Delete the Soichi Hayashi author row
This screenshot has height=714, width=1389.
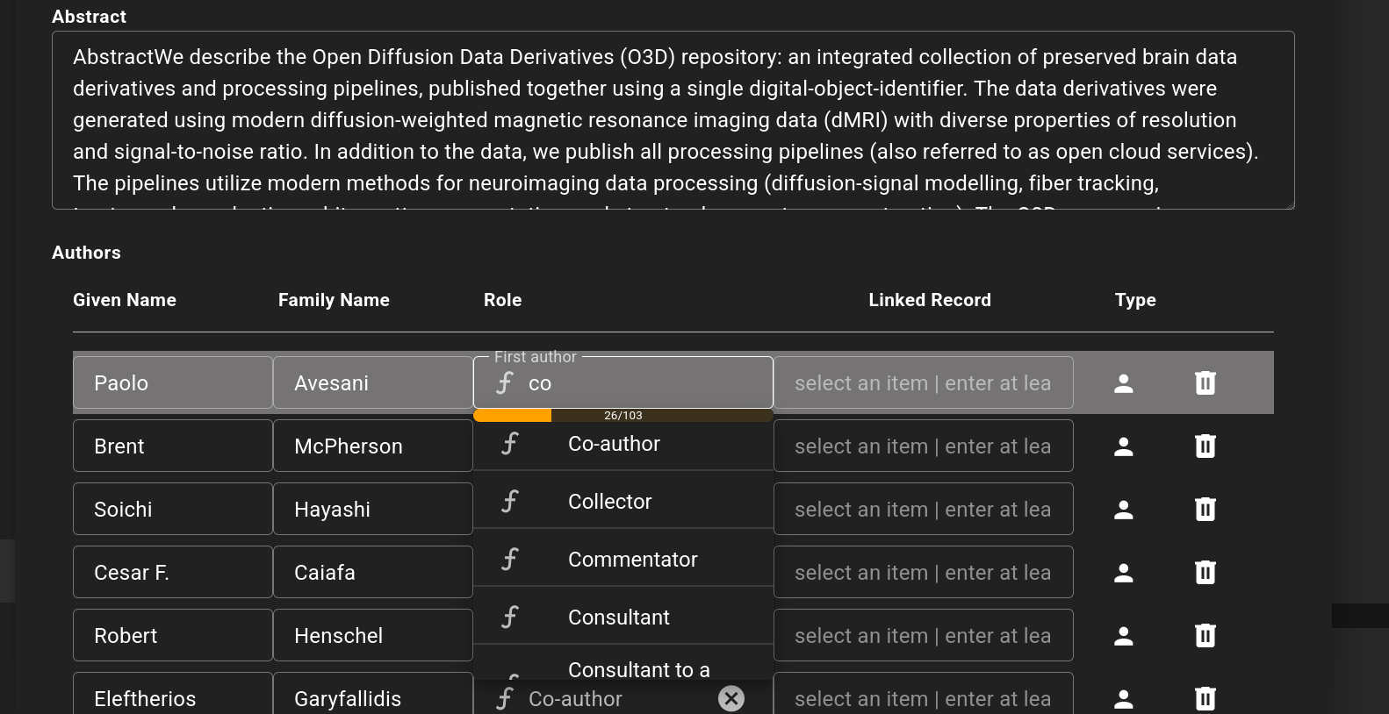pyautogui.click(x=1205, y=510)
